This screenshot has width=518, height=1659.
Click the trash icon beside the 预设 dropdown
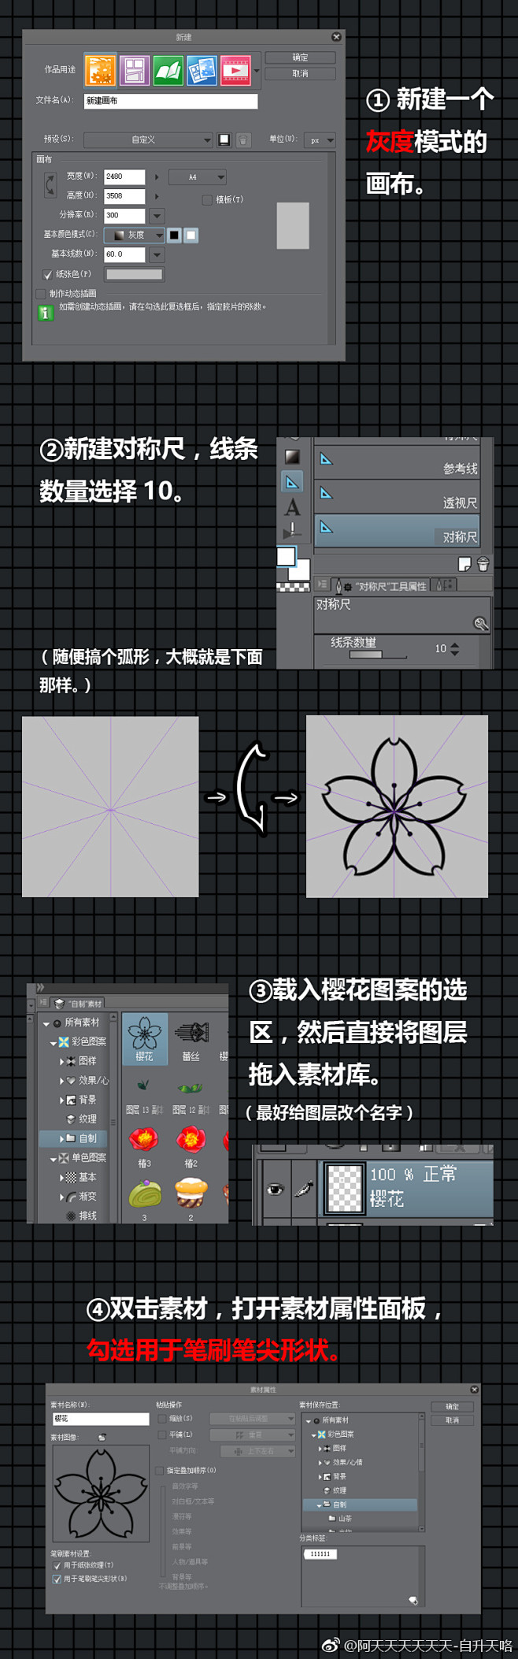pos(243,140)
